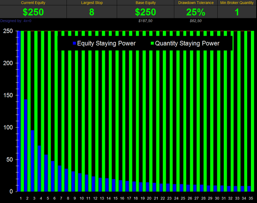This screenshot has width=257, height=203.
Task: Click the Largest Stop header label
Action: point(92,3)
